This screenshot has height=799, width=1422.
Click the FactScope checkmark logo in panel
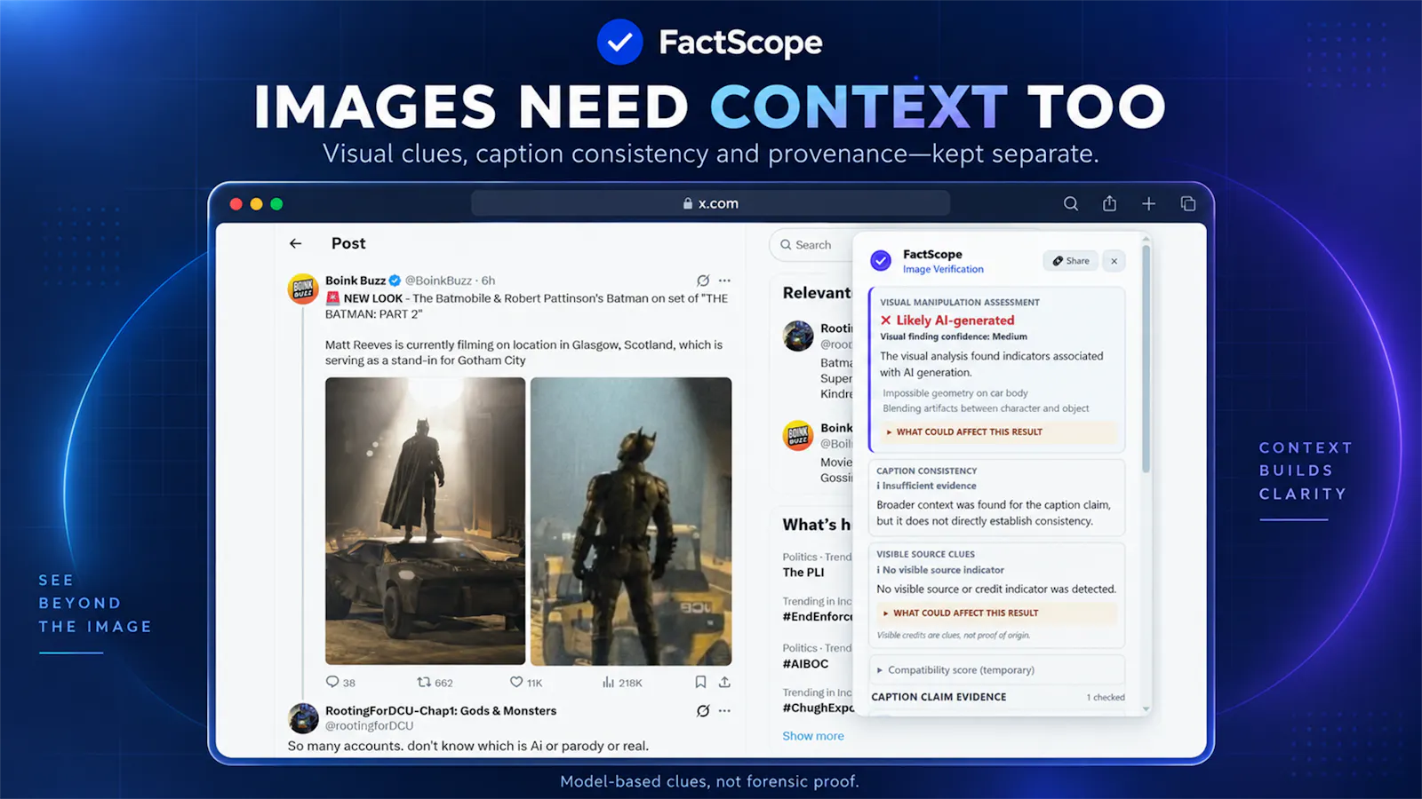[881, 260]
